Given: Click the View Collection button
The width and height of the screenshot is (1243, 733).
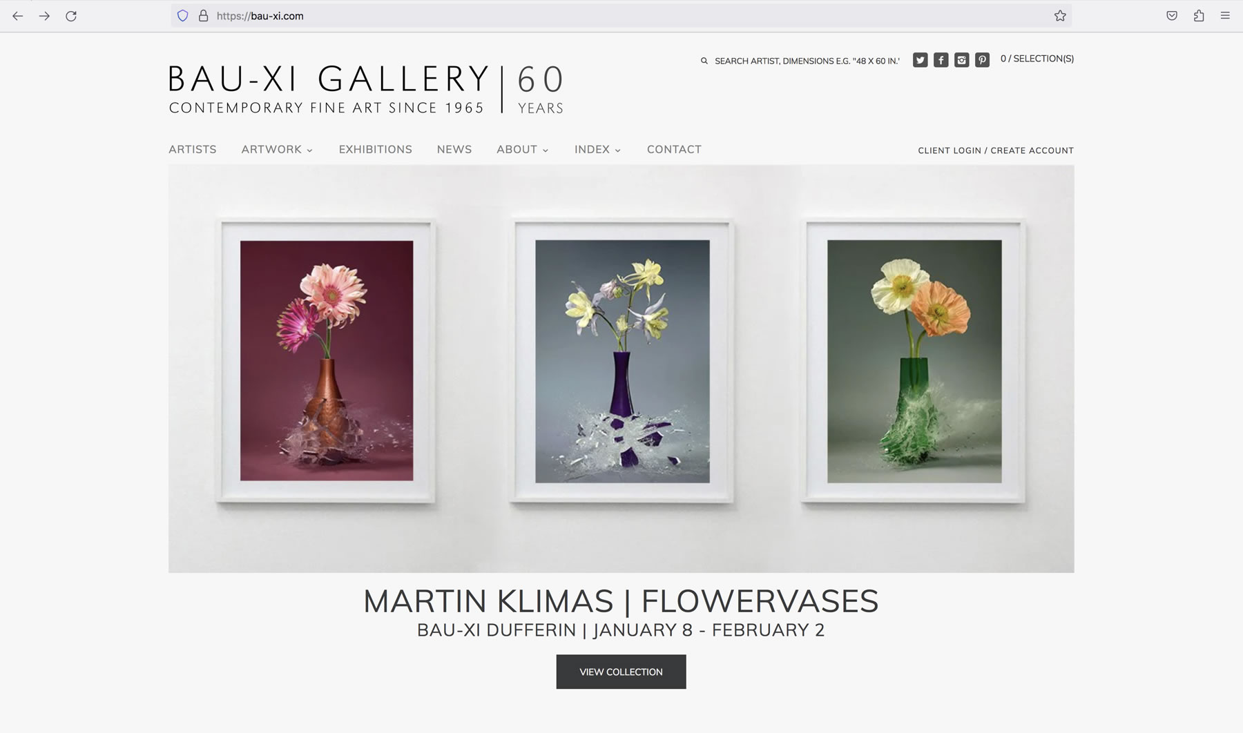Looking at the screenshot, I should [621, 672].
